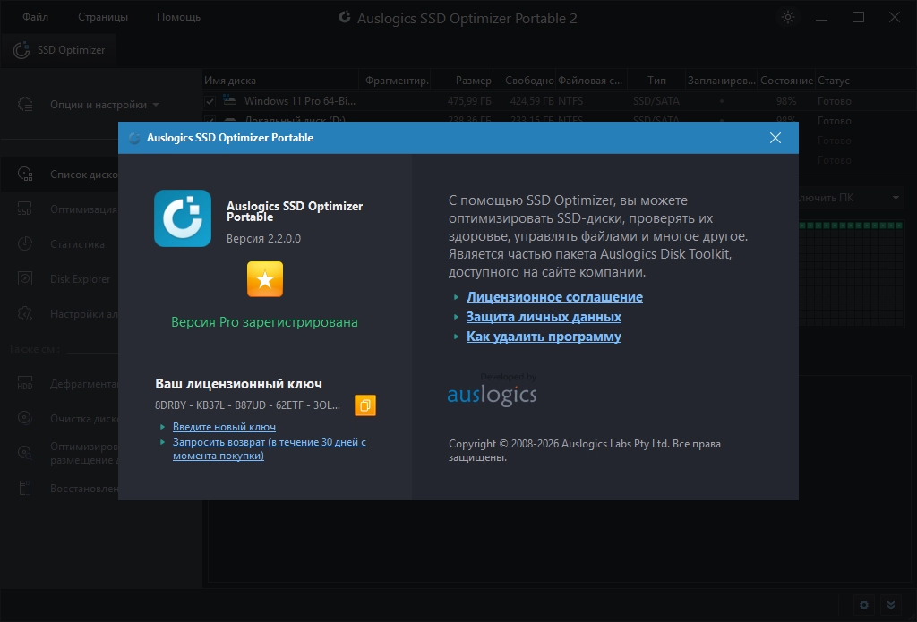Click the 'Тип' column header
This screenshot has height=622, width=917.
tap(656, 81)
